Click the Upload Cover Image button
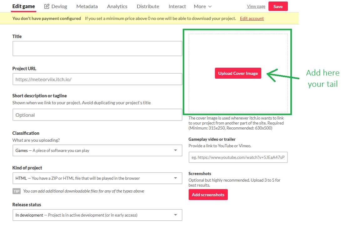Viewport: 352px width, 230px height. click(238, 73)
